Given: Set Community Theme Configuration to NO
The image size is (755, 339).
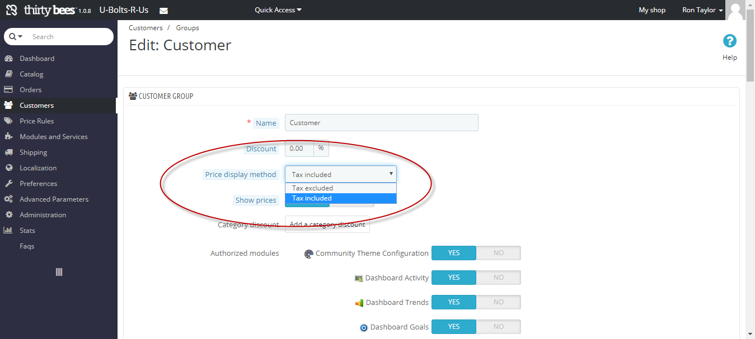Looking at the screenshot, I should pyautogui.click(x=499, y=253).
